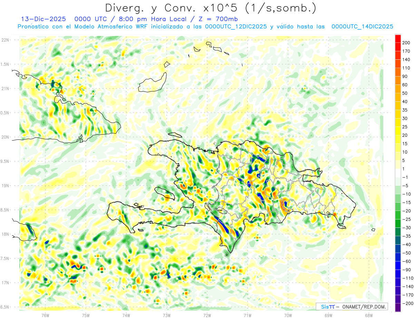Click the "-60" colorbar label
Image resolution: width=414 pixels, height=320 pixels.
[407, 261]
